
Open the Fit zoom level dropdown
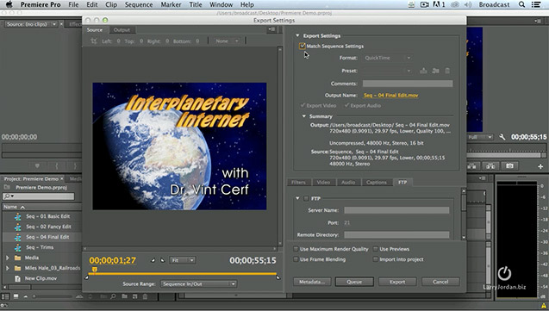(183, 260)
